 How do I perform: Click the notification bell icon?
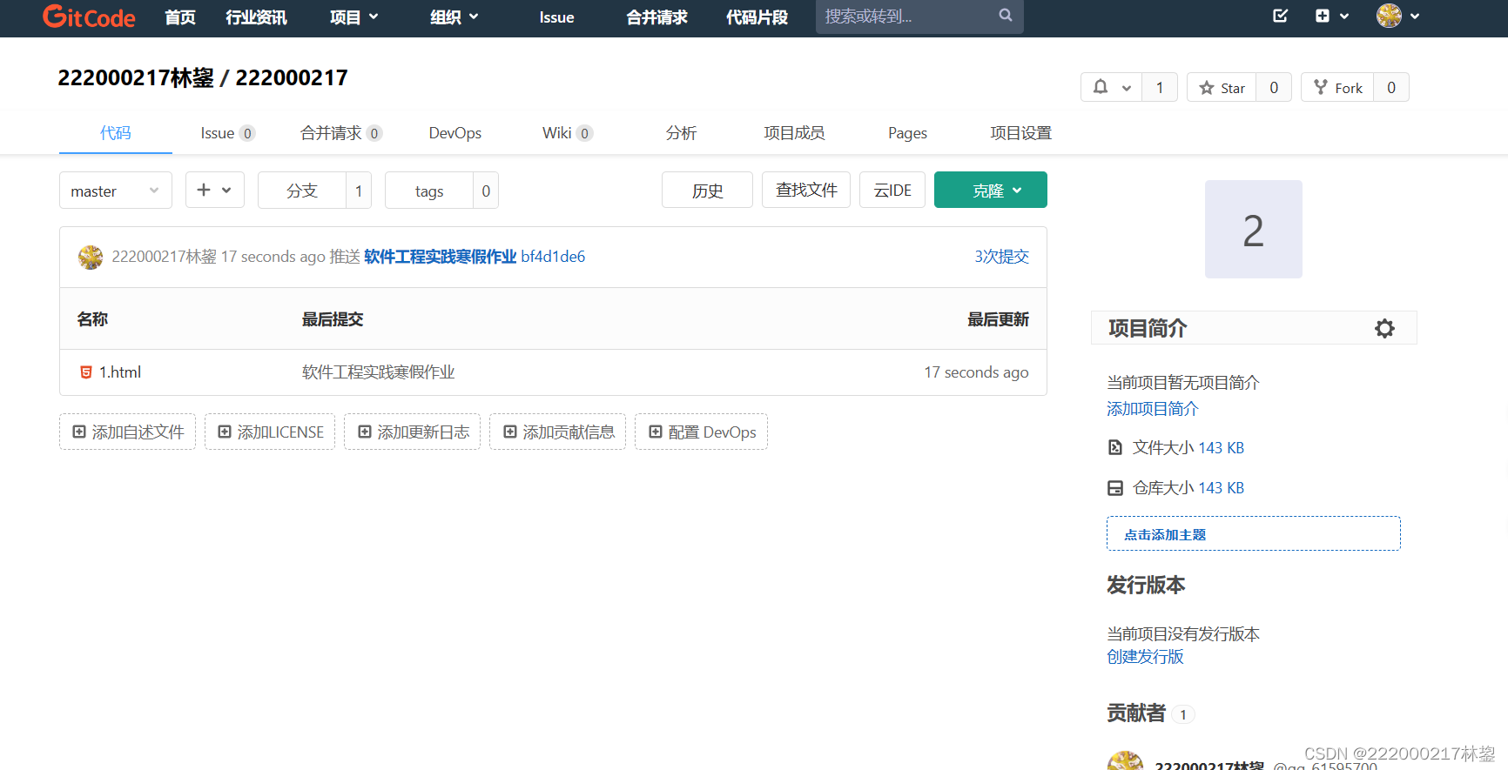tap(1101, 87)
